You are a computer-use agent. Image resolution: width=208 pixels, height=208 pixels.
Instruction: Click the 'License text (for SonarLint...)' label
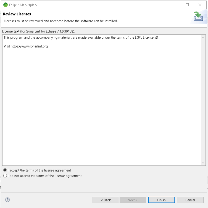click(x=38, y=31)
